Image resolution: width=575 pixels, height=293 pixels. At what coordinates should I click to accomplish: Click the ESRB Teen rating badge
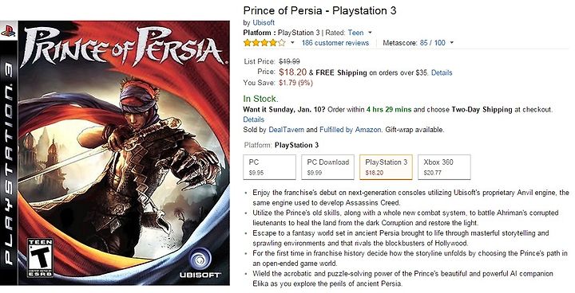[x=40, y=257]
